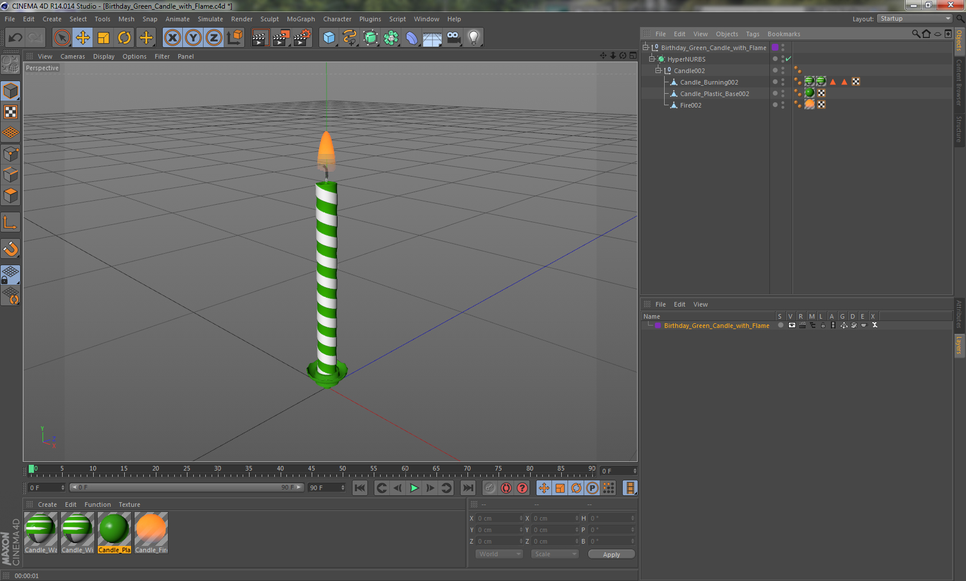Collapse the HyperNURBS tree node
Viewport: 966px width, 581px height.
click(x=652, y=59)
